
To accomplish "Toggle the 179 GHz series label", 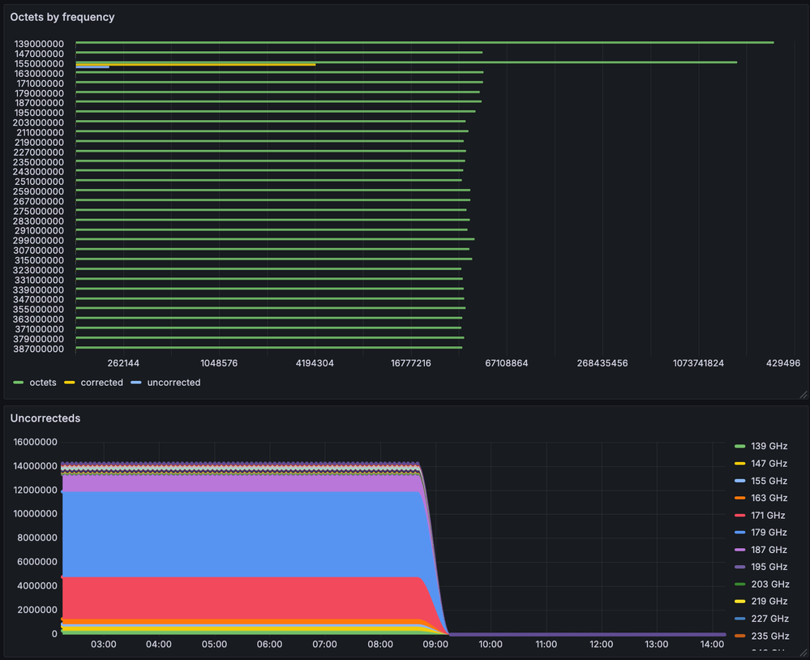I will 769,533.
